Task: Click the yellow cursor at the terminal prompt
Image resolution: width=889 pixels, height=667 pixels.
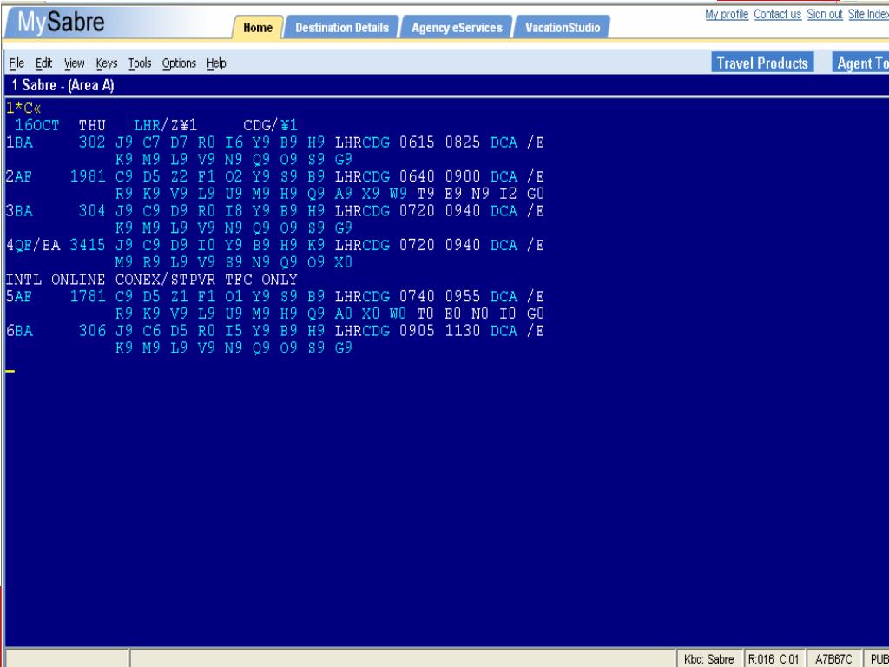Action: (10, 371)
